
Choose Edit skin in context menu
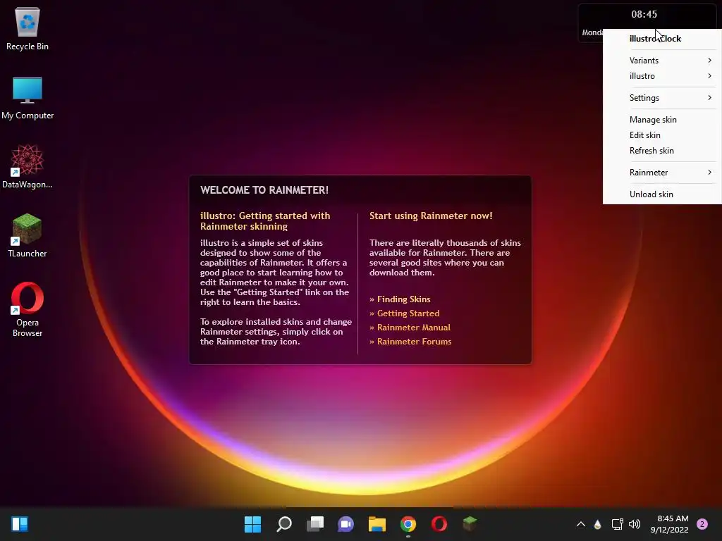[x=662, y=135]
